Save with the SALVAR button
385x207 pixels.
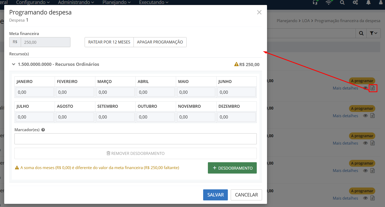pyautogui.click(x=215, y=195)
